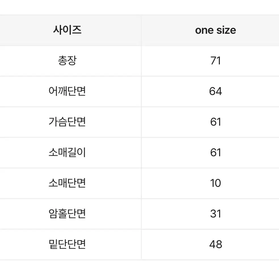
Task: Click the 소매길이 row label
Action: coord(67,152)
